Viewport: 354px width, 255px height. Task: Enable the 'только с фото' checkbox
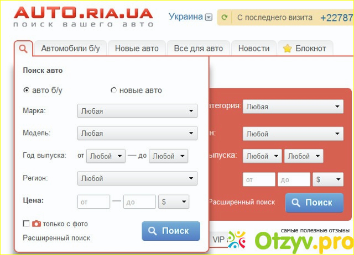[26, 224]
